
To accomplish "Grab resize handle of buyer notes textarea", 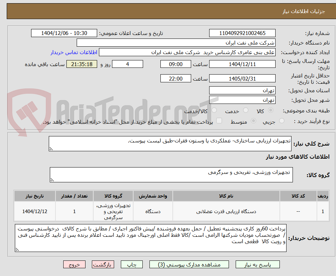I will tap(17, 249).
